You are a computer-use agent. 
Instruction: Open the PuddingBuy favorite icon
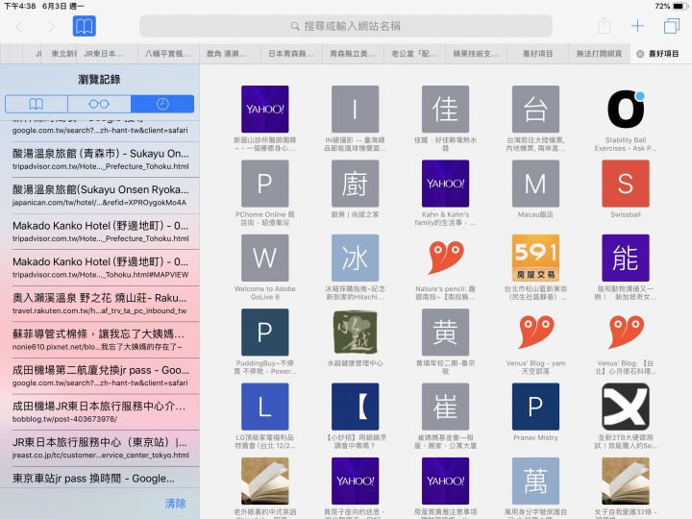pyautogui.click(x=265, y=333)
